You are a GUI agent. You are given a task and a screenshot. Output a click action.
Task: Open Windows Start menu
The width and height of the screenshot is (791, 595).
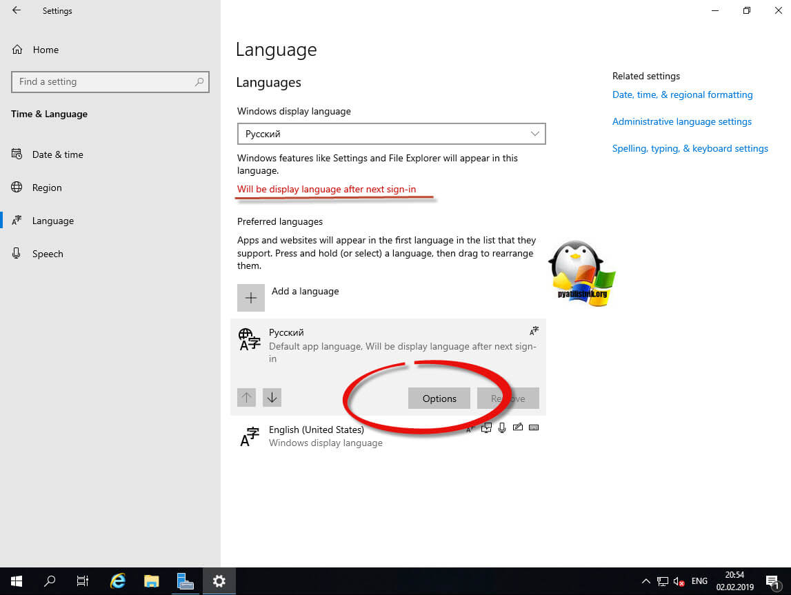(x=17, y=581)
